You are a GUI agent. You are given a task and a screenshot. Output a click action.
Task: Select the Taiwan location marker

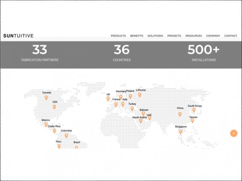[x=192, y=120]
